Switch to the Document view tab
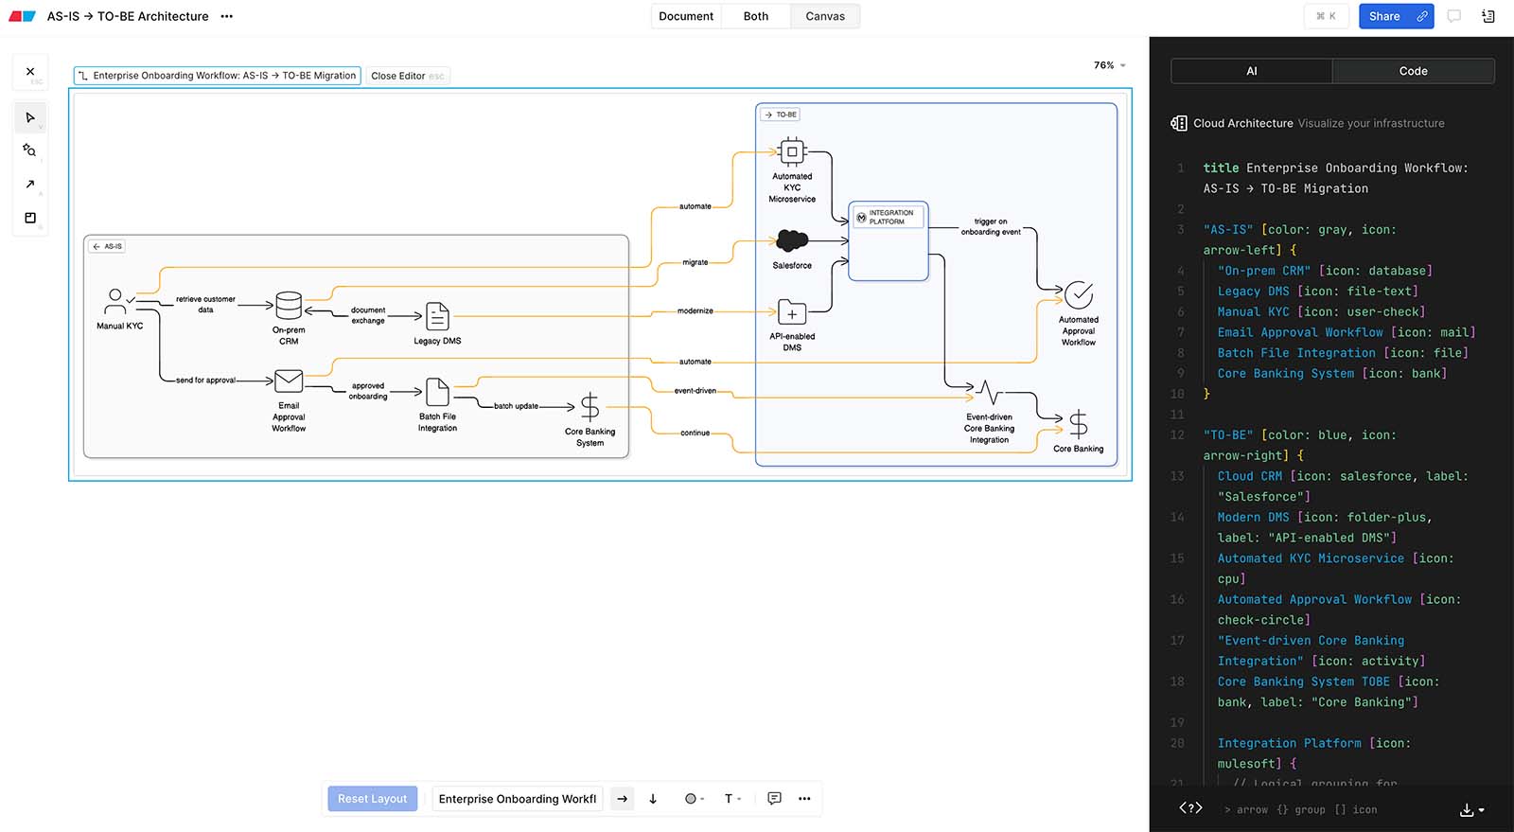Viewport: 1514px width, 832px height. click(686, 16)
